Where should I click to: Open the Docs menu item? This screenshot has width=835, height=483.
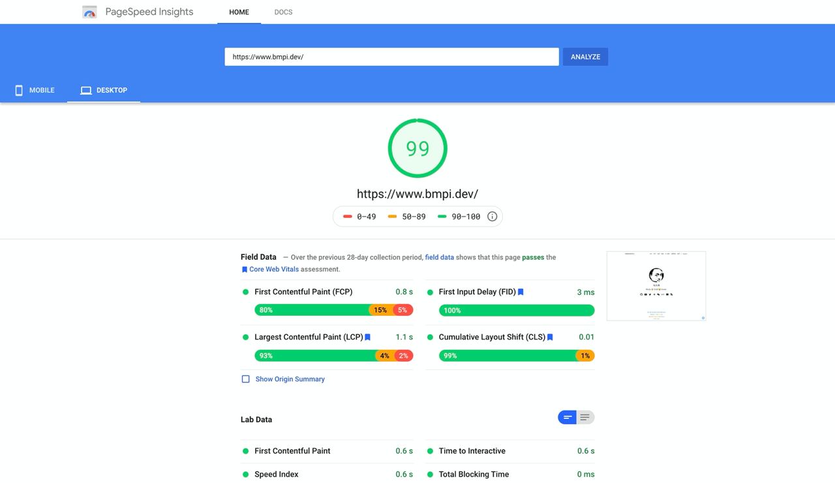pos(283,12)
